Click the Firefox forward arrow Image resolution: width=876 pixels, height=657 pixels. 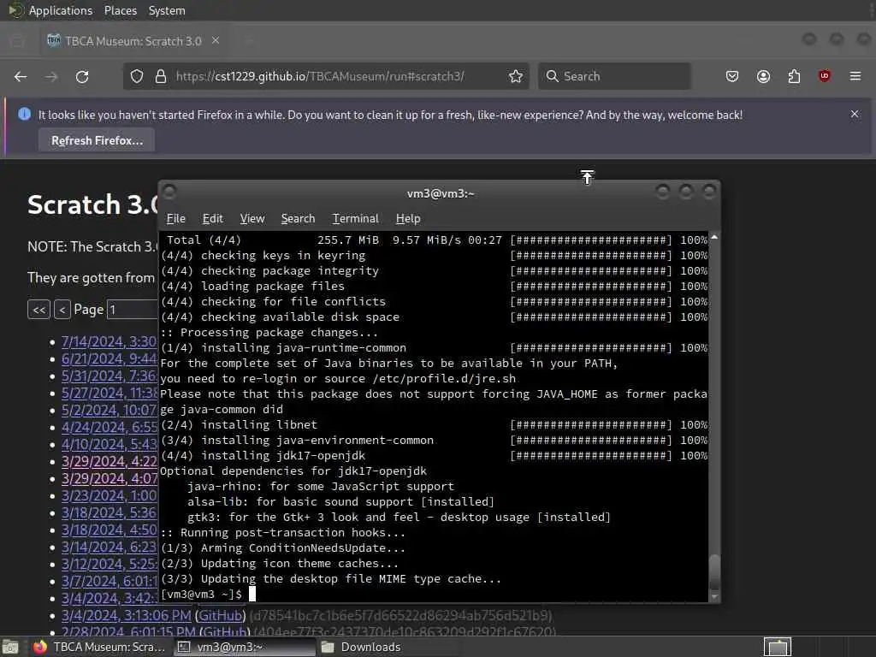click(51, 76)
